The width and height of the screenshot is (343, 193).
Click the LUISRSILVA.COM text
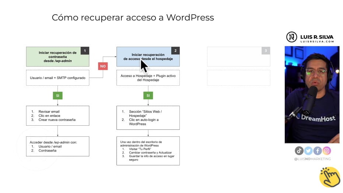pos(317,42)
